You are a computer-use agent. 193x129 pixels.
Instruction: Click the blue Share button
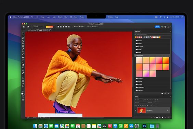click(157, 27)
